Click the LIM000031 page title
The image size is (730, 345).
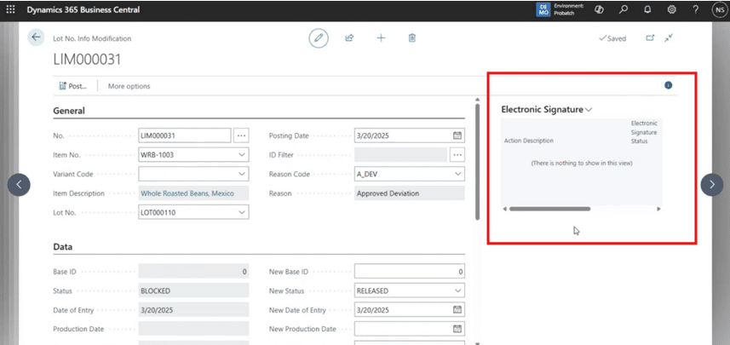pos(87,60)
